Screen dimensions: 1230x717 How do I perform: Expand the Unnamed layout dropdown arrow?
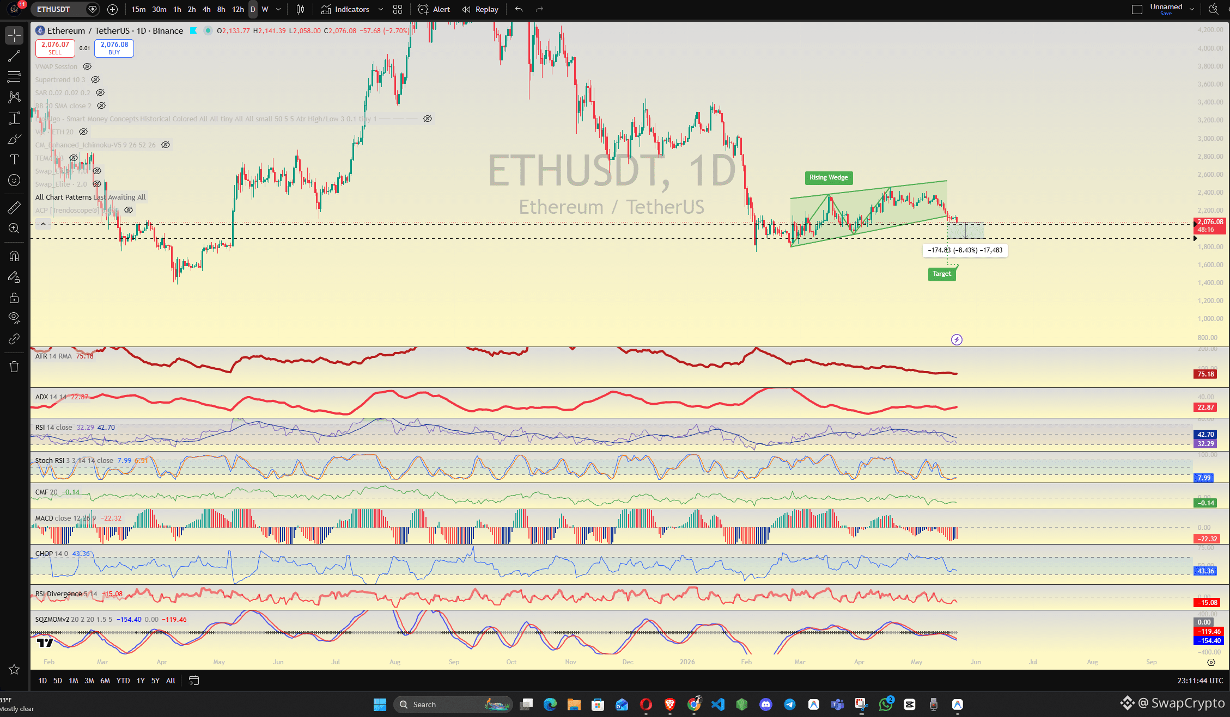tap(1192, 9)
